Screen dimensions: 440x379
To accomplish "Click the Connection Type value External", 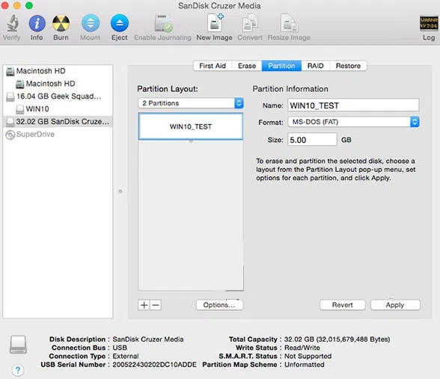I will point(126,356).
